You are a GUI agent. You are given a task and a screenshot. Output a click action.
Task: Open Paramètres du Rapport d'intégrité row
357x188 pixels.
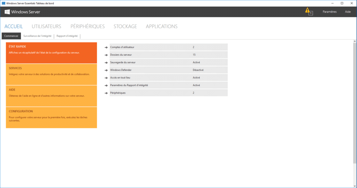coord(168,85)
